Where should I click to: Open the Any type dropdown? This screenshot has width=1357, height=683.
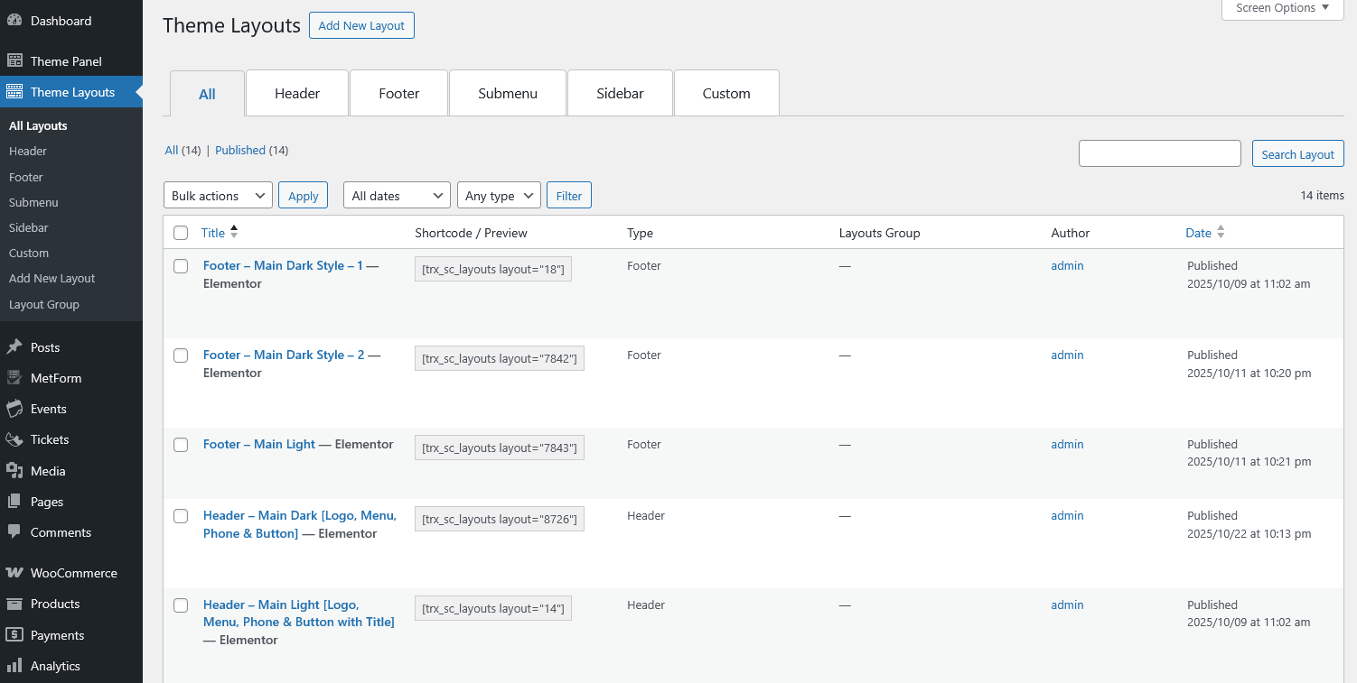click(499, 196)
